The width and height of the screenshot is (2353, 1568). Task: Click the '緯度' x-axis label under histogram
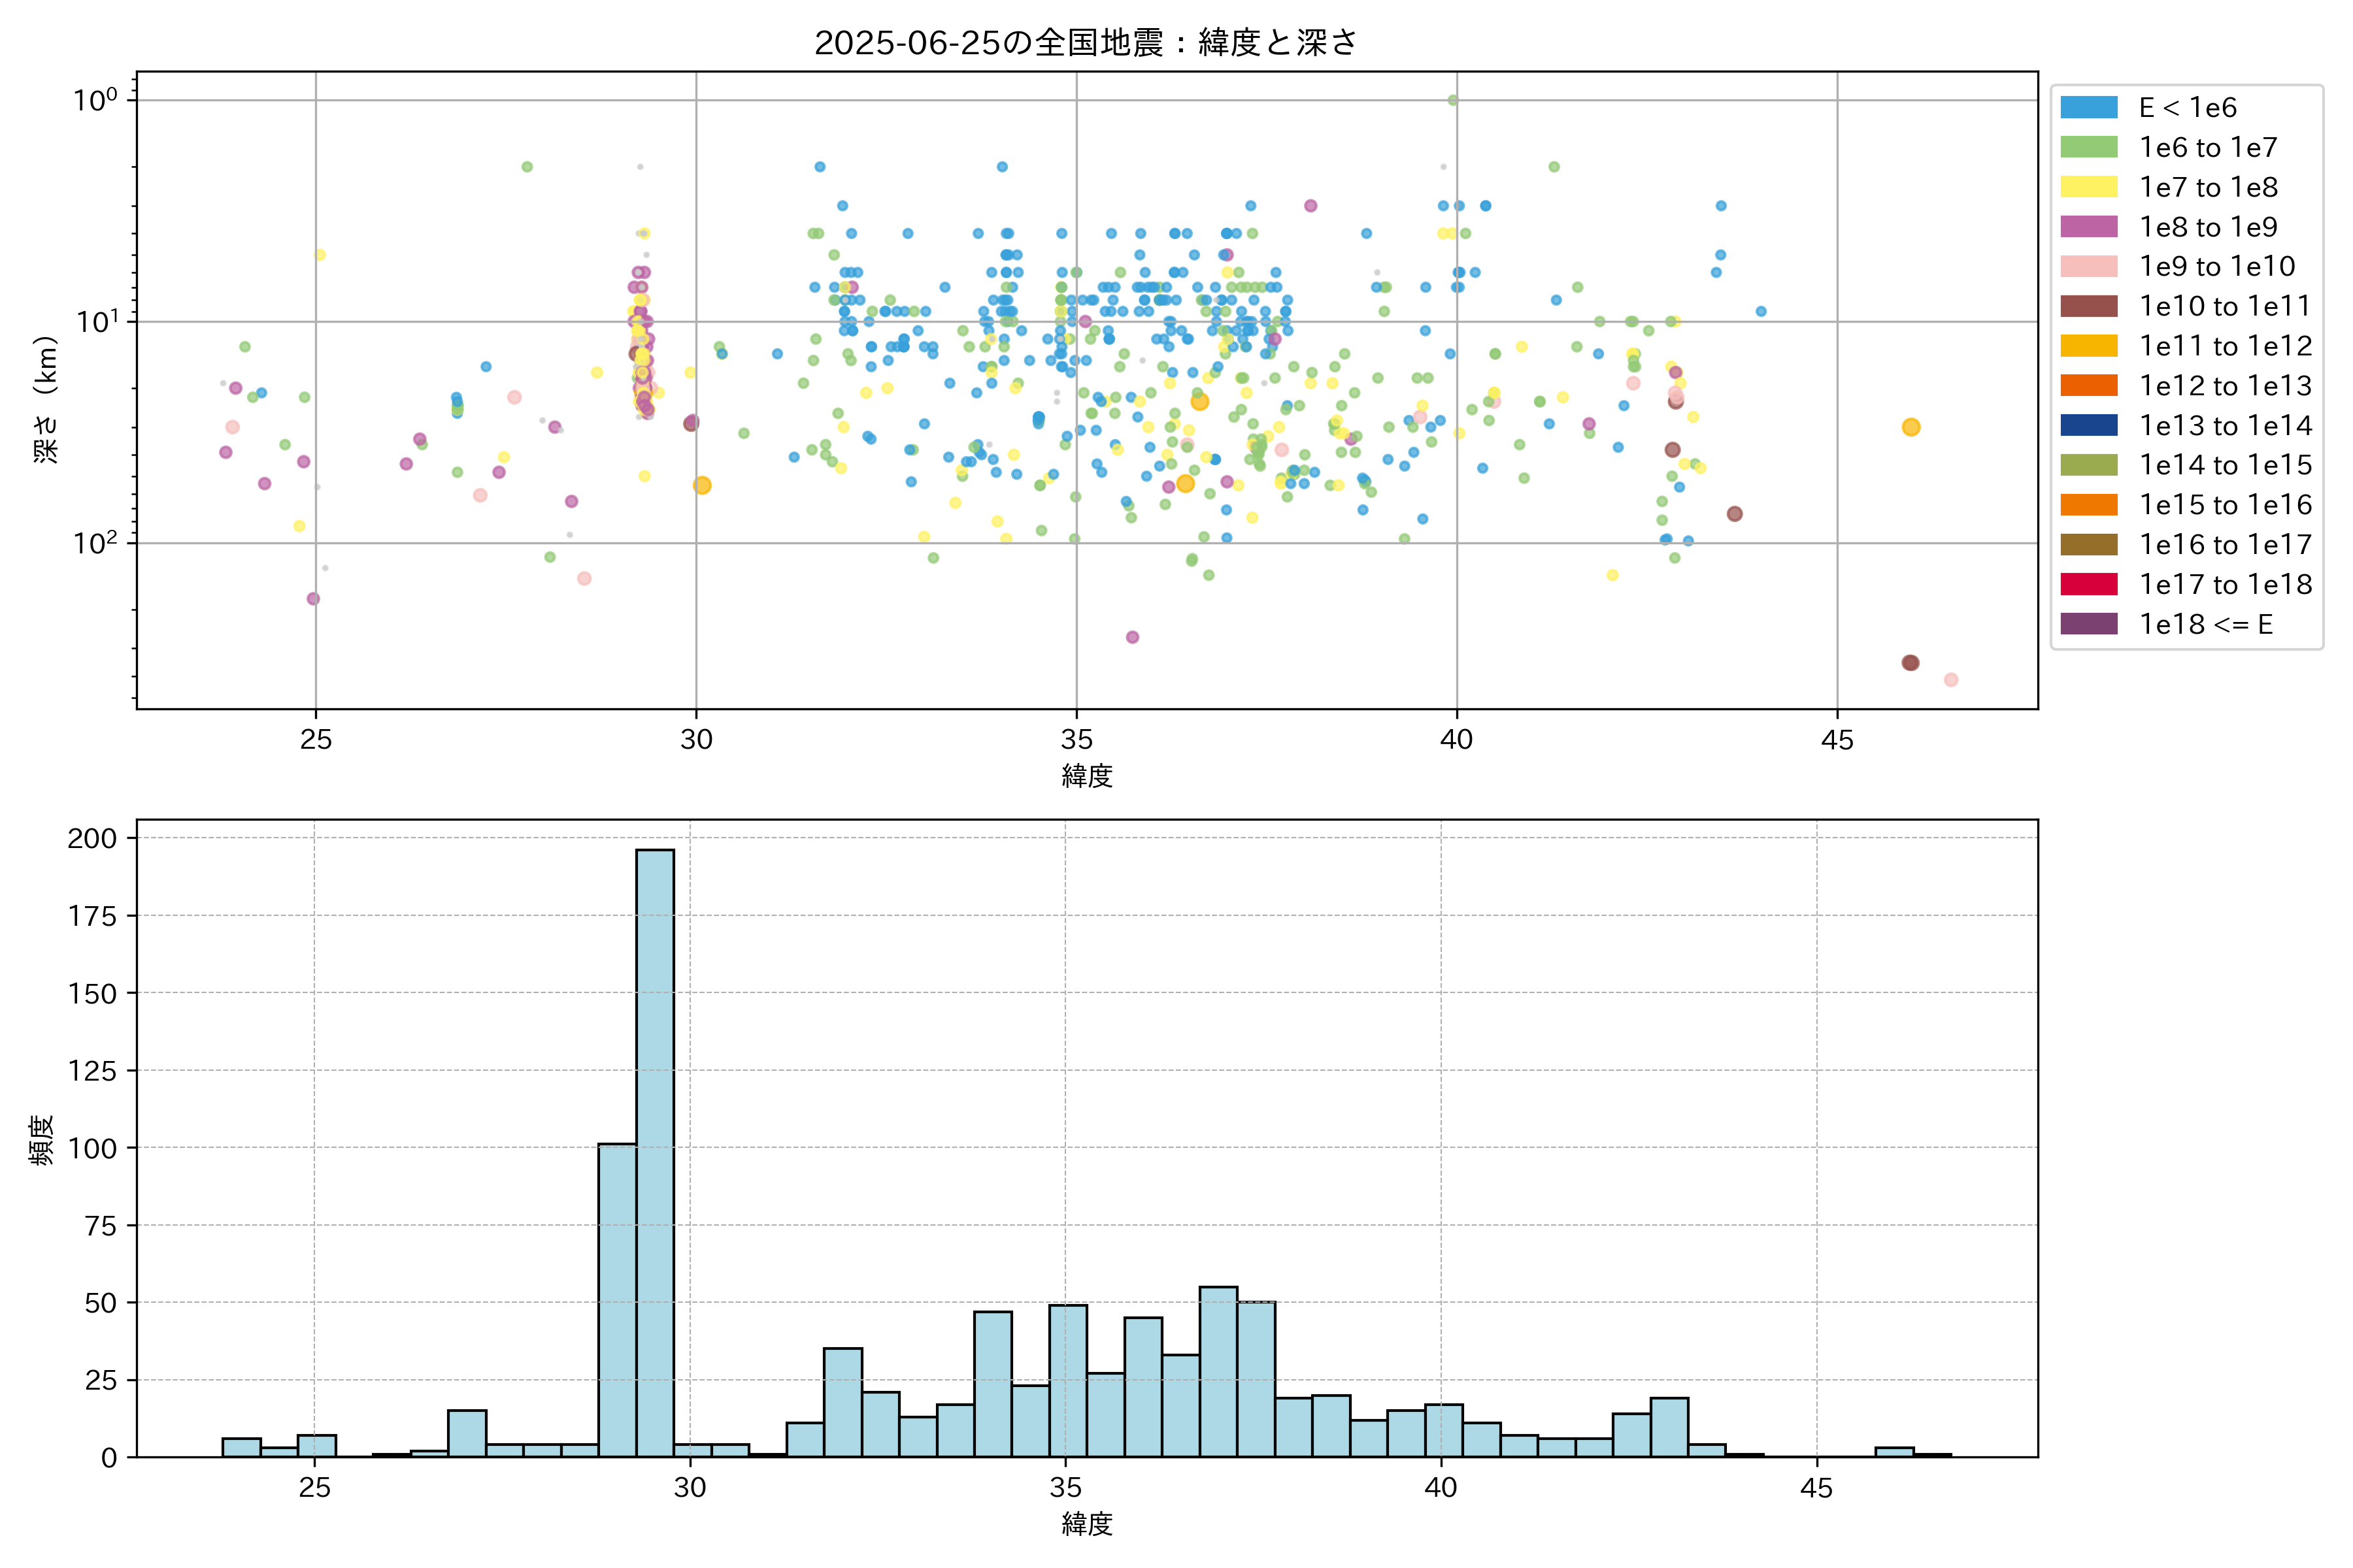tap(1086, 1524)
